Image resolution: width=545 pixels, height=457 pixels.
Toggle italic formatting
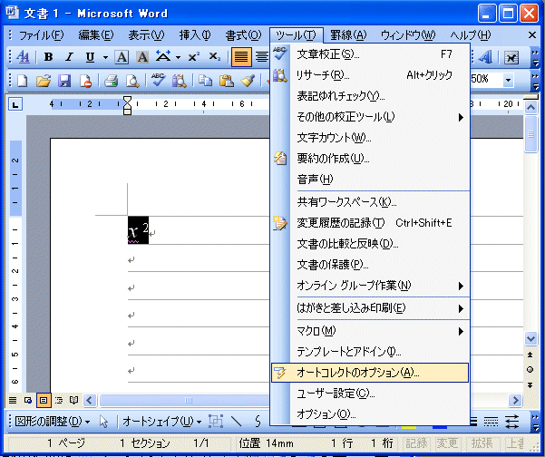point(70,56)
